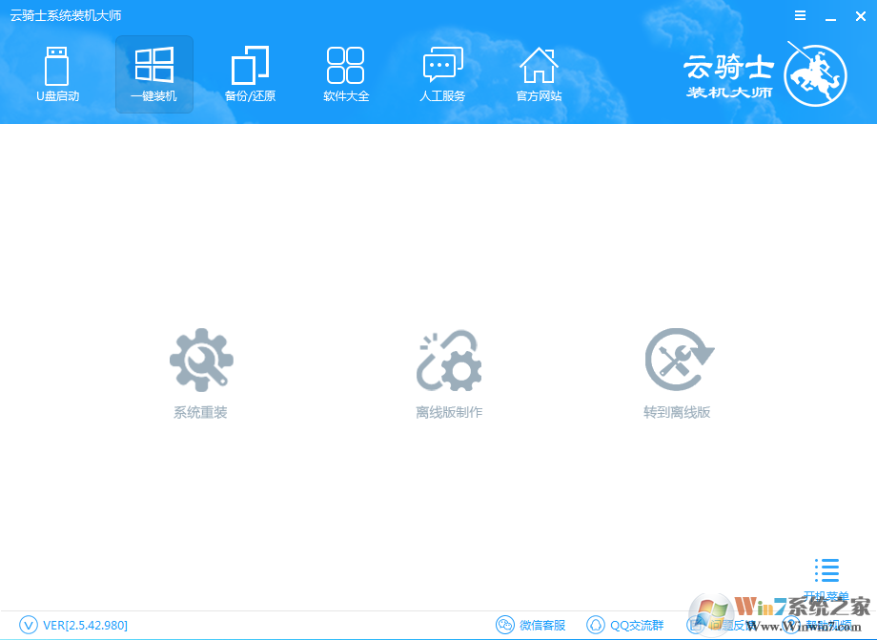Open the QQ交流群 link
Viewport: 877px width, 640px height.
pyautogui.click(x=637, y=625)
